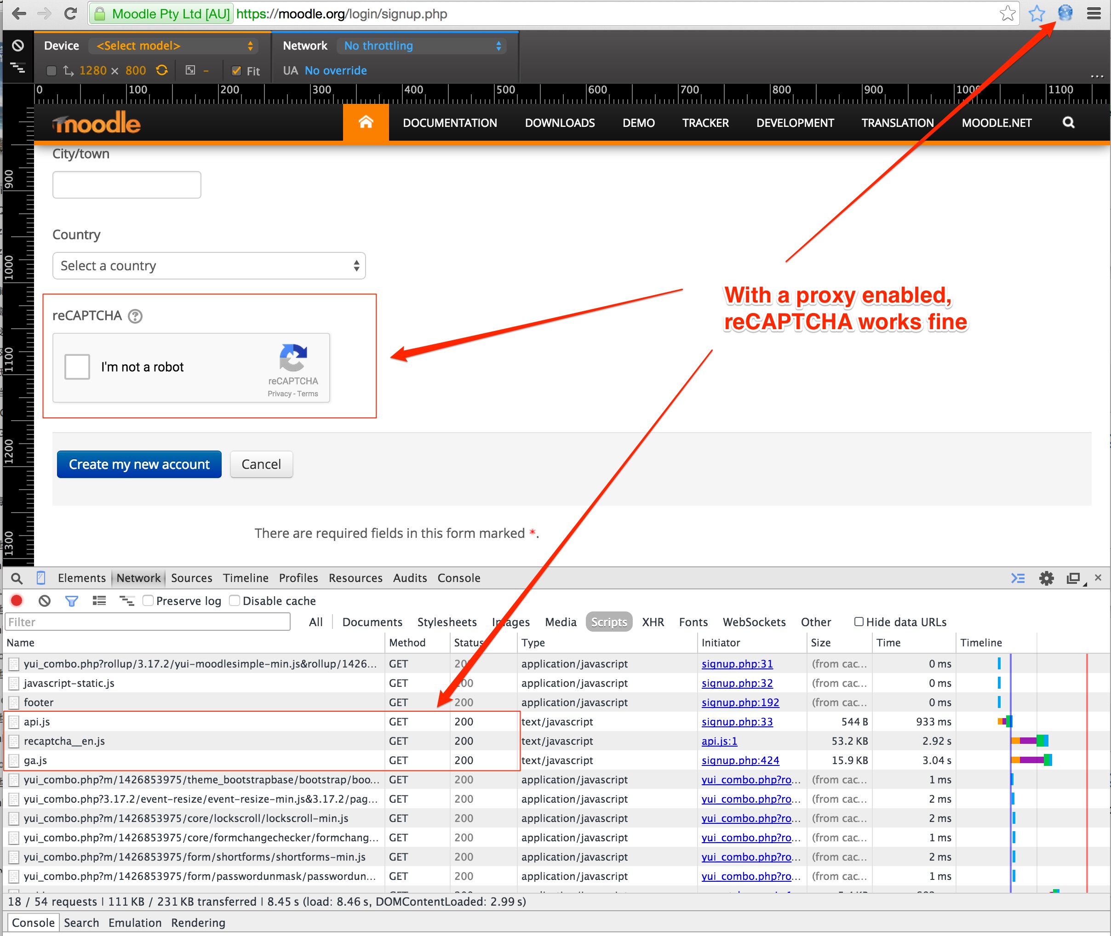
Task: Check I'm not a robot box
Action: [77, 367]
